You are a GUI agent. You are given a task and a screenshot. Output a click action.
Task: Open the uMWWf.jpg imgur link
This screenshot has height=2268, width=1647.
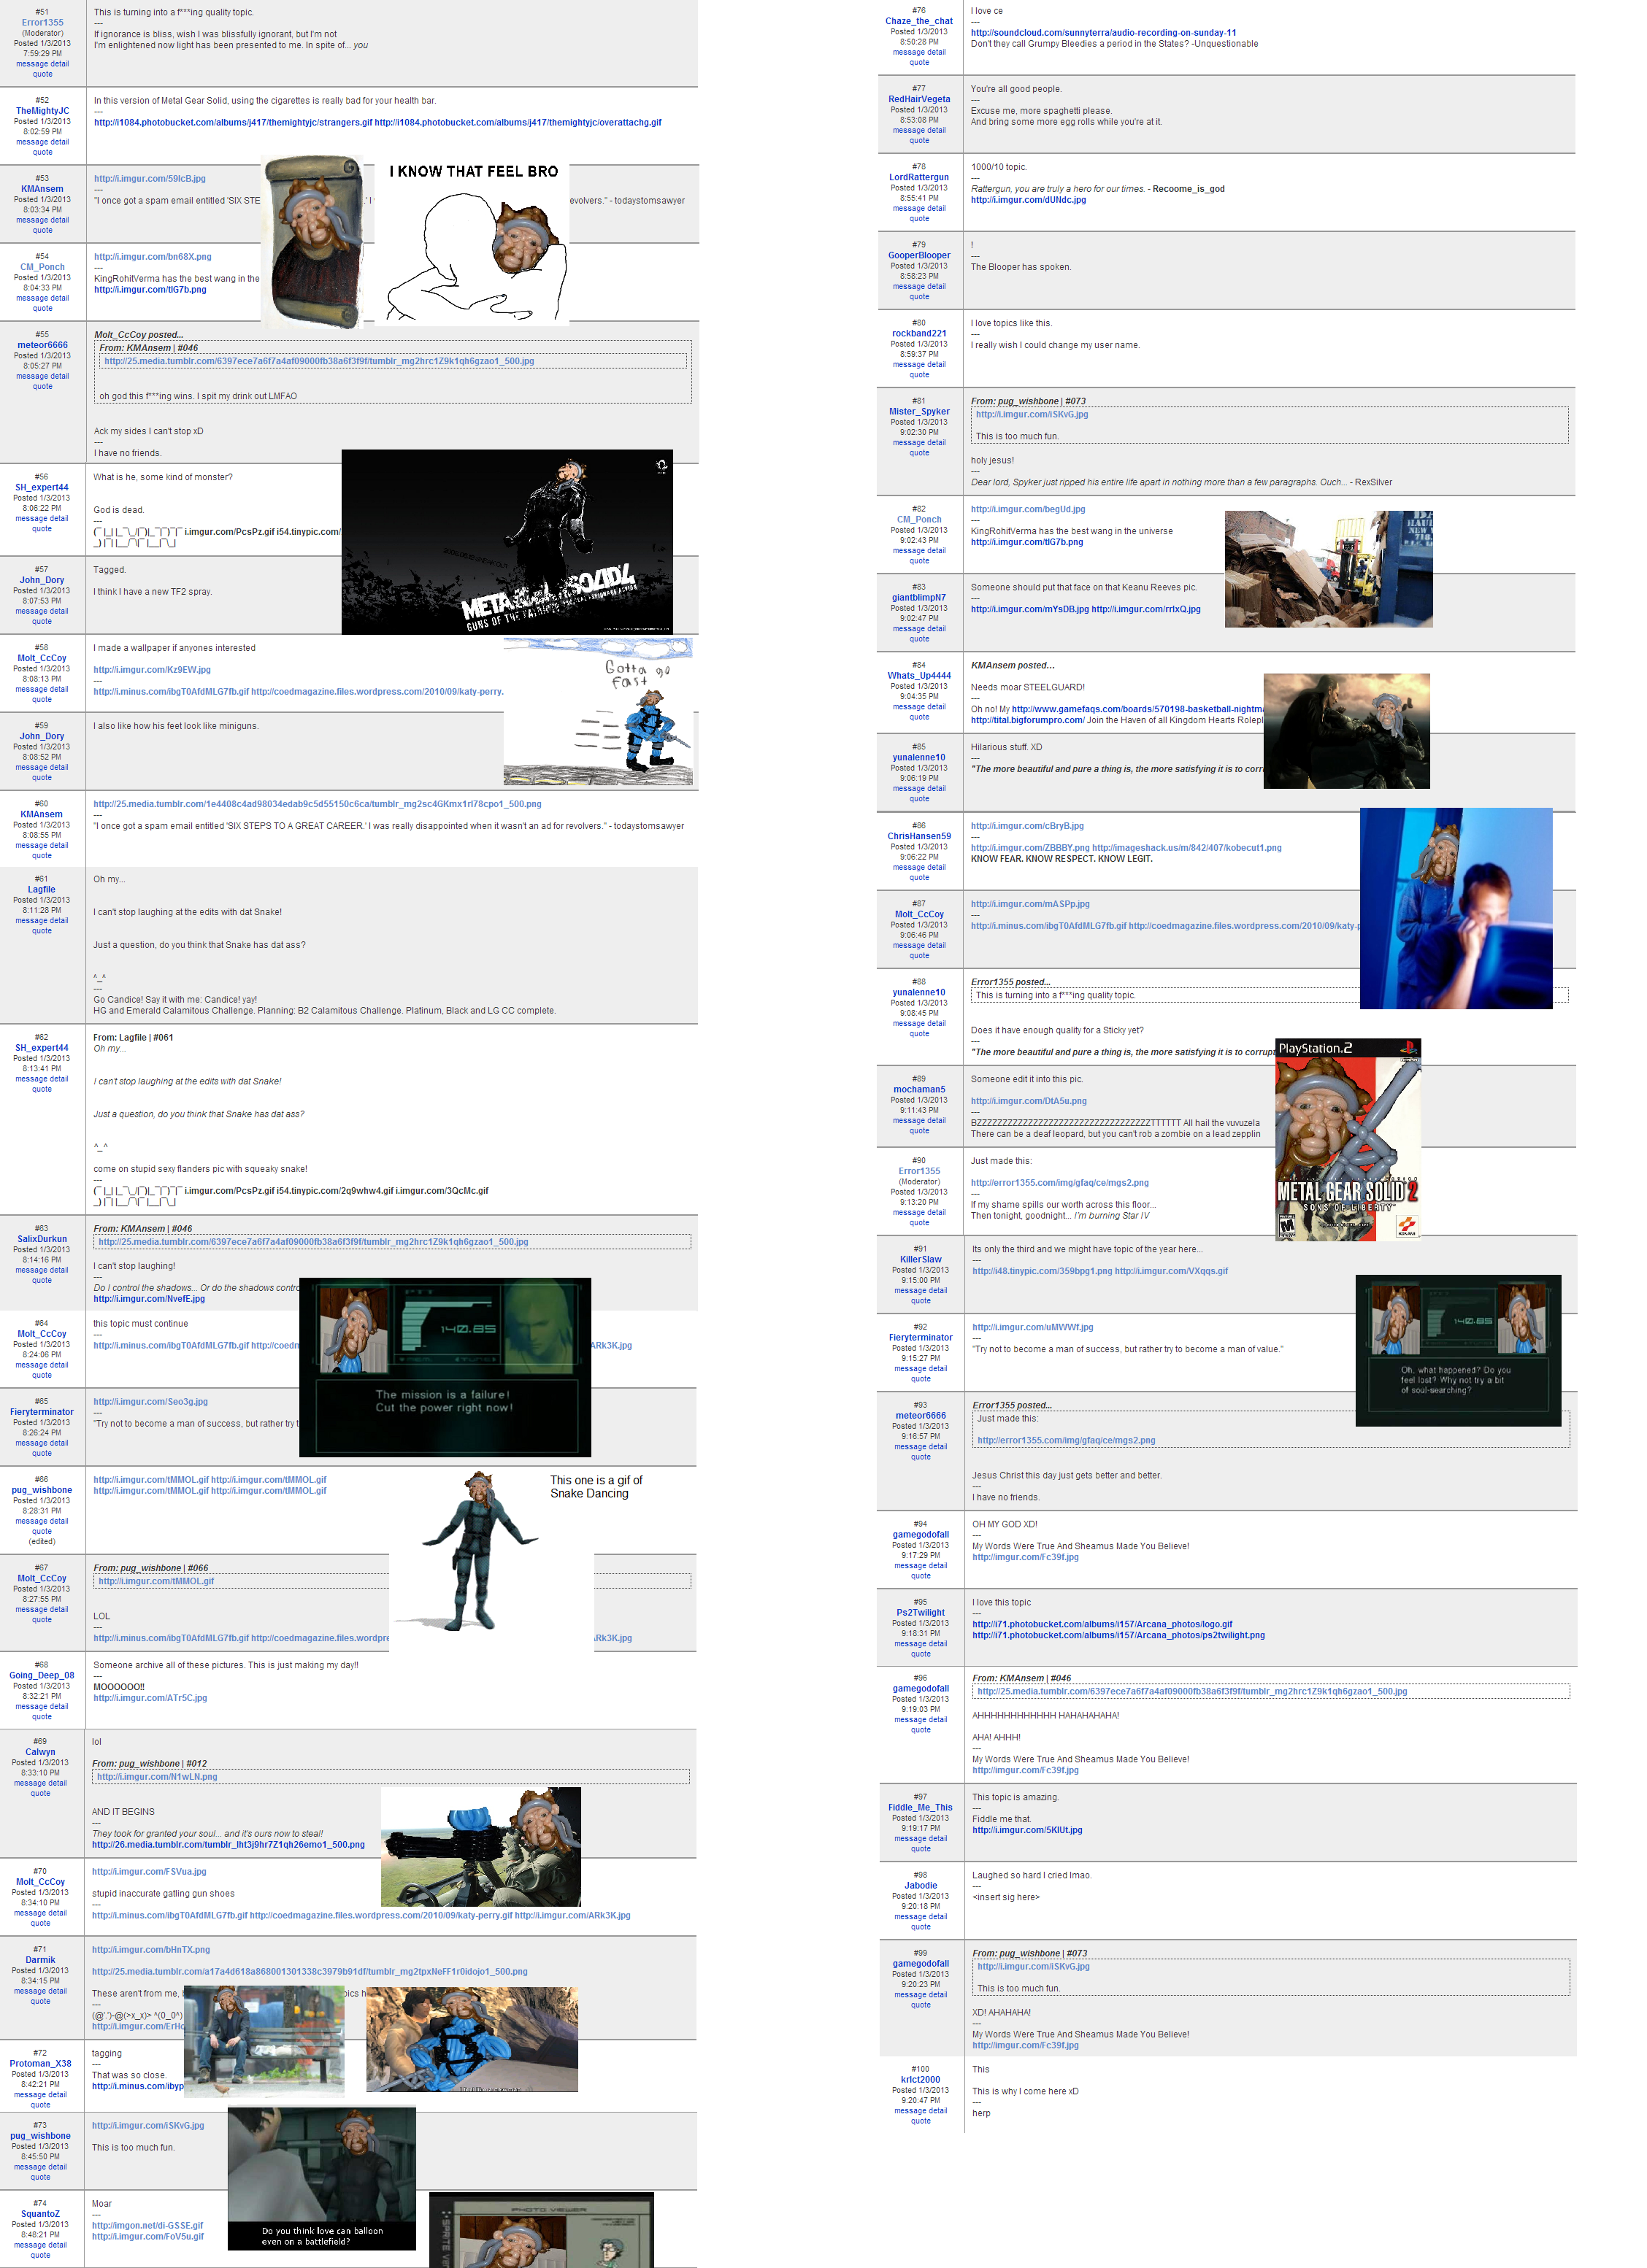point(1032,1327)
